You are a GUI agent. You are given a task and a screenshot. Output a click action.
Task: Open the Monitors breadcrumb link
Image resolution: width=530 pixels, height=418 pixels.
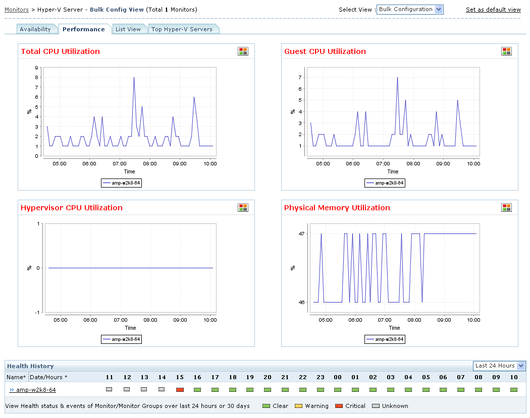click(x=17, y=10)
